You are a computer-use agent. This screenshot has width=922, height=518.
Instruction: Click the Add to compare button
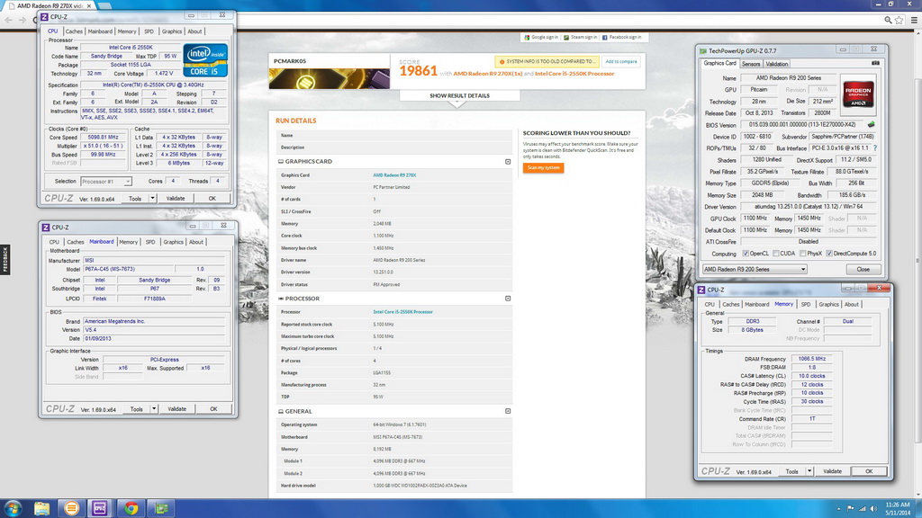(621, 61)
